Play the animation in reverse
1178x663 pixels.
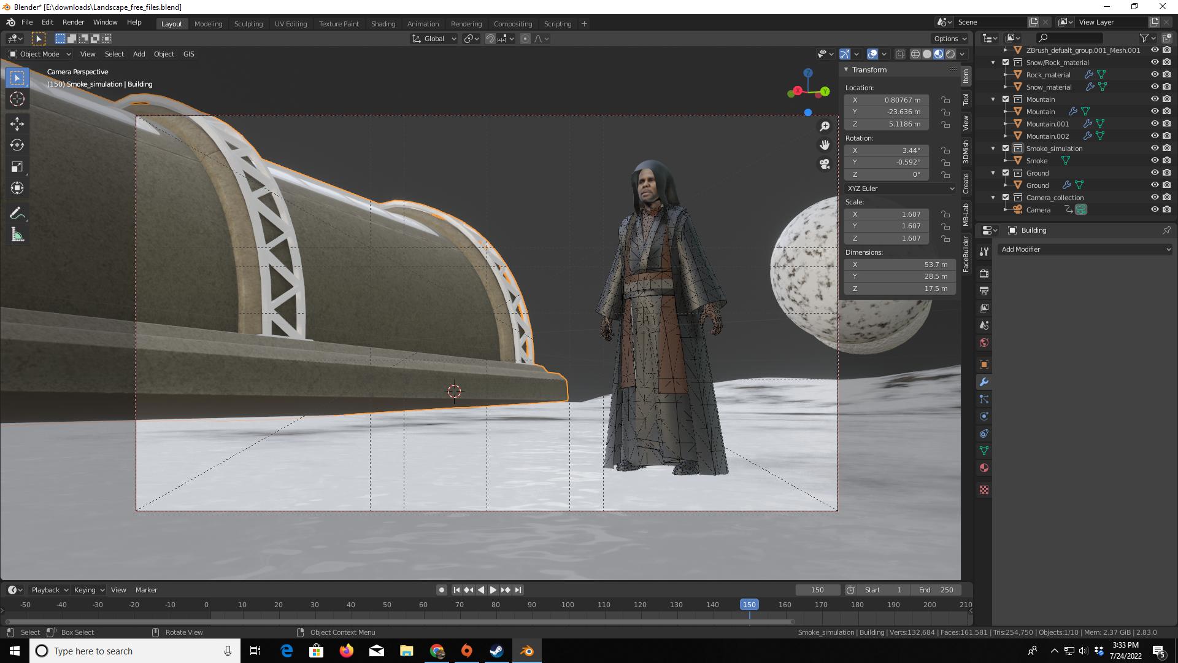tap(481, 590)
